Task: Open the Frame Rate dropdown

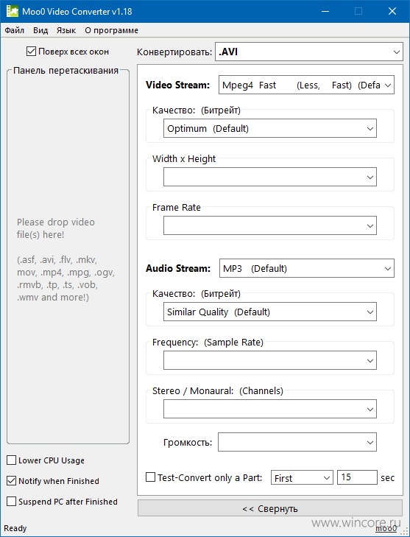Action: click(270, 225)
